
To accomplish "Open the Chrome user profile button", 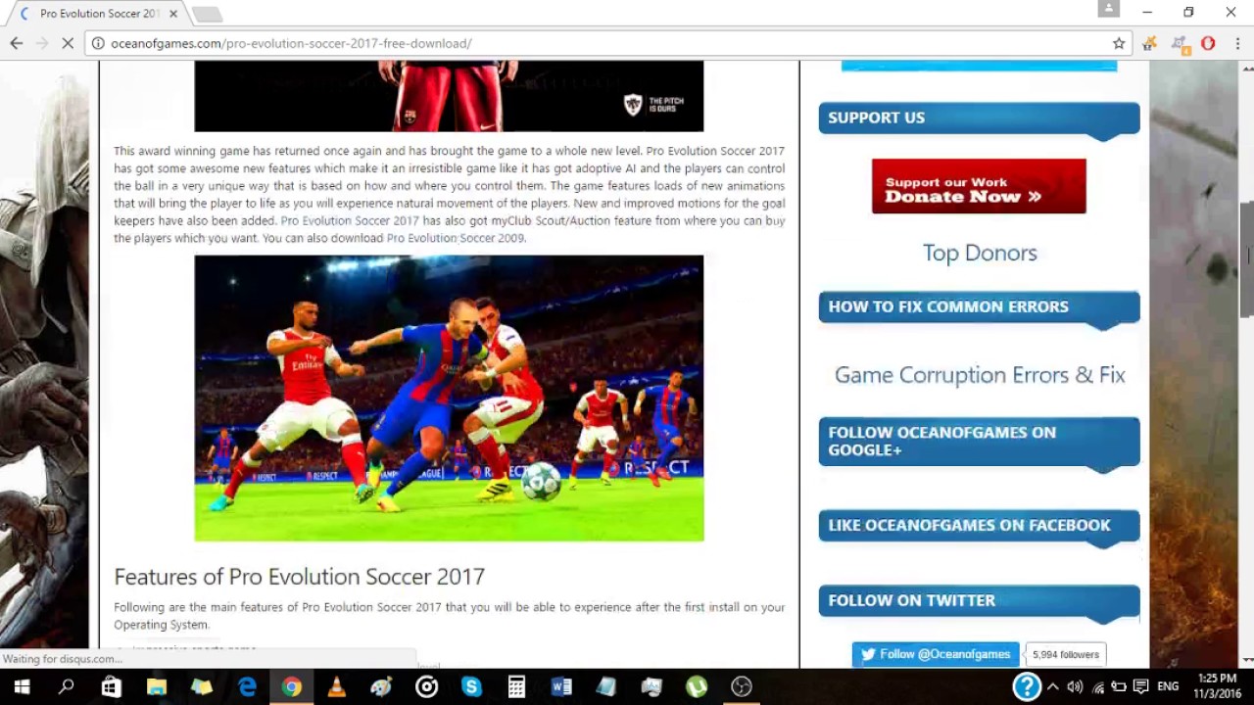I will click(x=1109, y=9).
